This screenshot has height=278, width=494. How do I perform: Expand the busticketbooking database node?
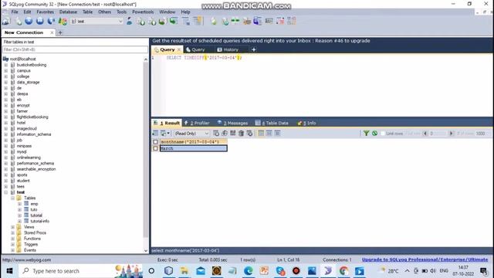point(5,65)
